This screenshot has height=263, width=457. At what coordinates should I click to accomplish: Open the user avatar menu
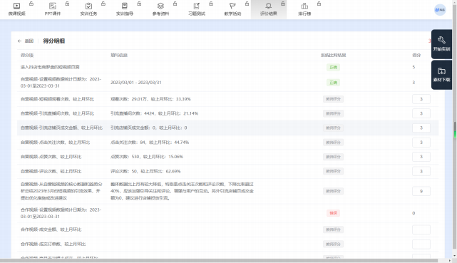click(440, 10)
